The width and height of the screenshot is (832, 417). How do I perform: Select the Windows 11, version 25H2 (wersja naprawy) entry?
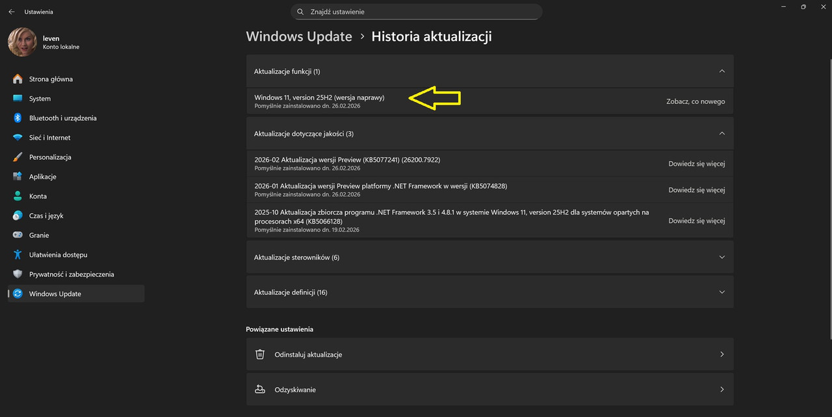(490, 101)
